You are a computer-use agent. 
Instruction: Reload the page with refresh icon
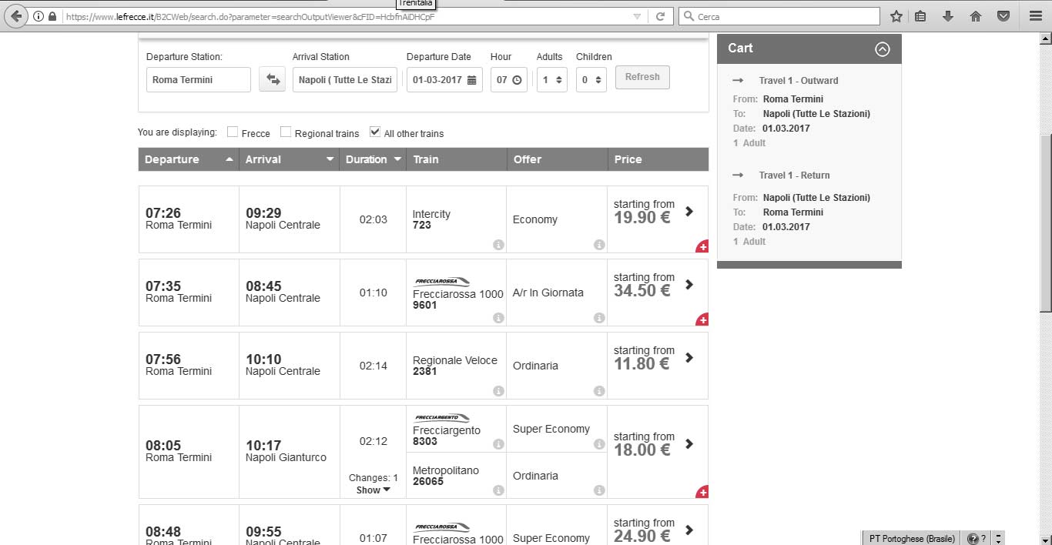click(660, 16)
